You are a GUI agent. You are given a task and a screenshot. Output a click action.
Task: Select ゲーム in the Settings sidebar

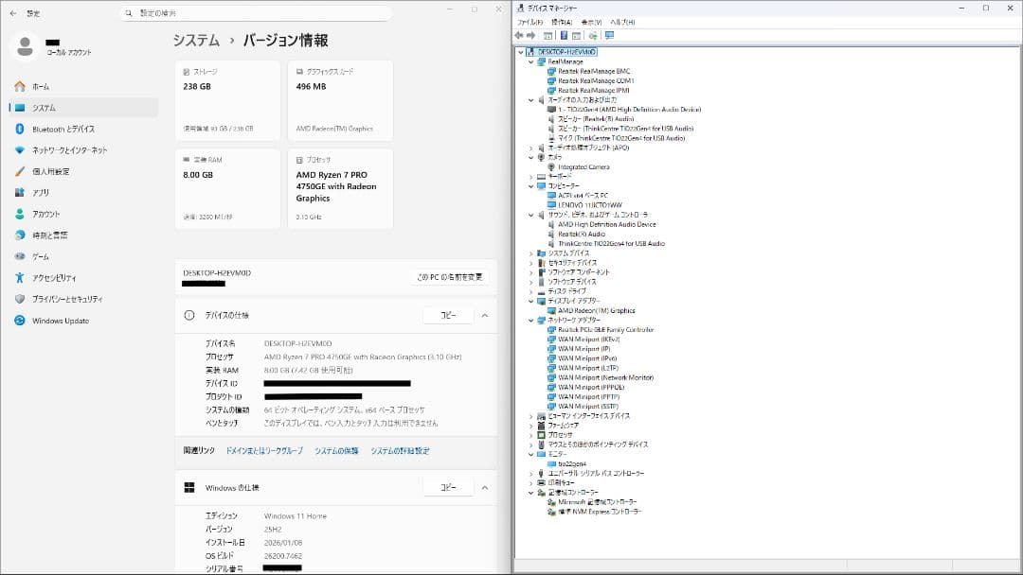(x=43, y=255)
